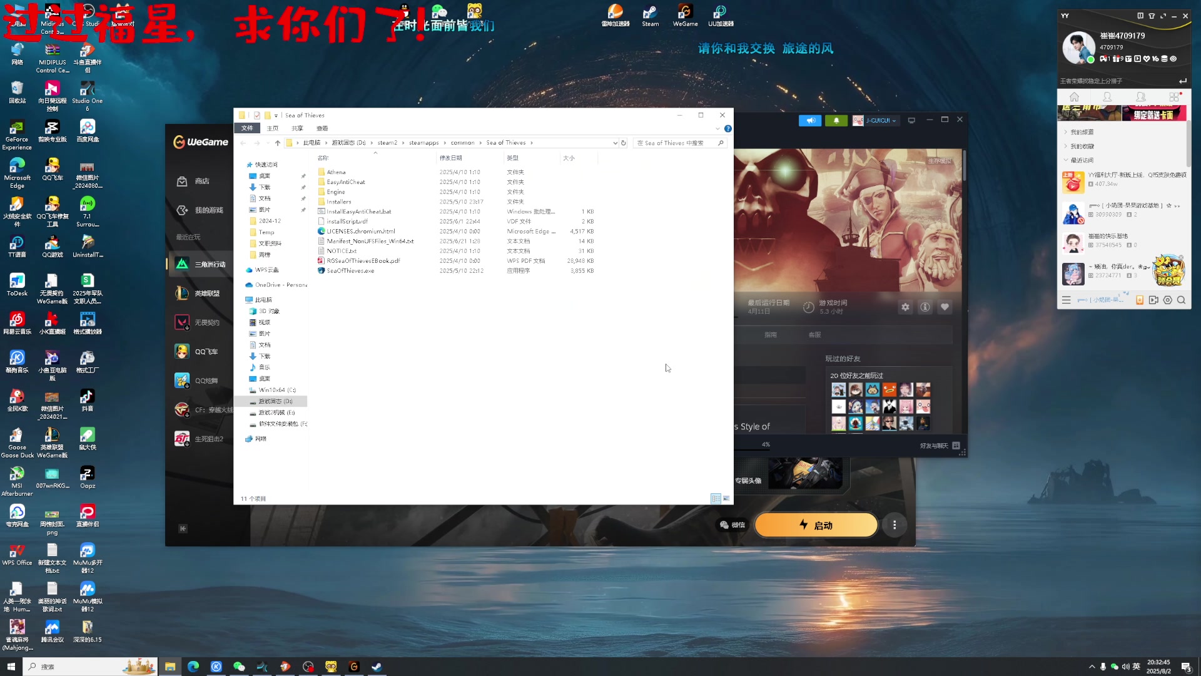The height and width of the screenshot is (676, 1201).
Task: Select 无畏契约 in WeGame sidebar
Action: click(x=198, y=322)
